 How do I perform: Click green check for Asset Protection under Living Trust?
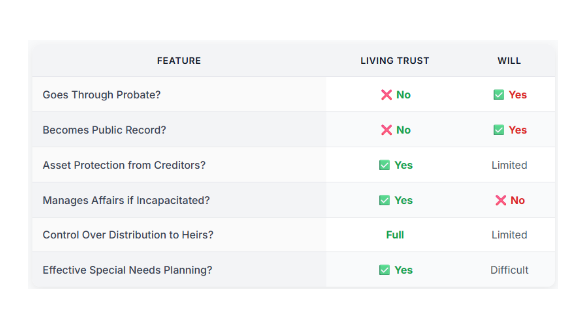click(384, 165)
